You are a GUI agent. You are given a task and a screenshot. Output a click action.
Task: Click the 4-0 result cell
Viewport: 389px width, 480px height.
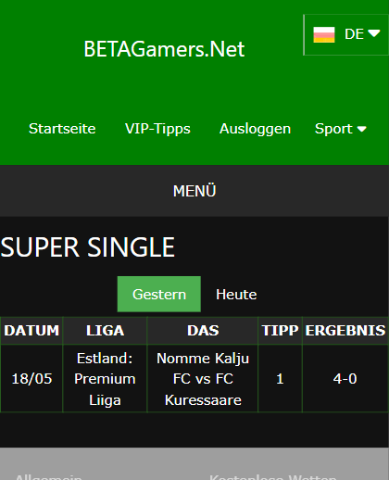pos(345,379)
